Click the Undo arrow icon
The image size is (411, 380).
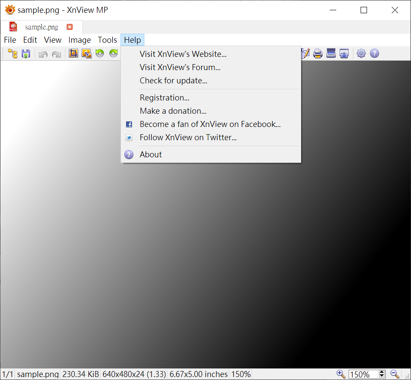point(43,54)
